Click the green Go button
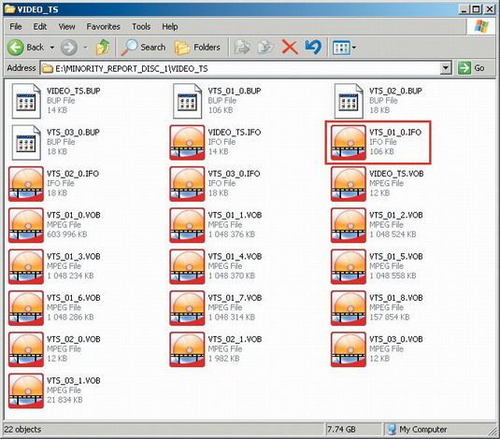Image resolution: width=500 pixels, height=439 pixels. [472, 68]
